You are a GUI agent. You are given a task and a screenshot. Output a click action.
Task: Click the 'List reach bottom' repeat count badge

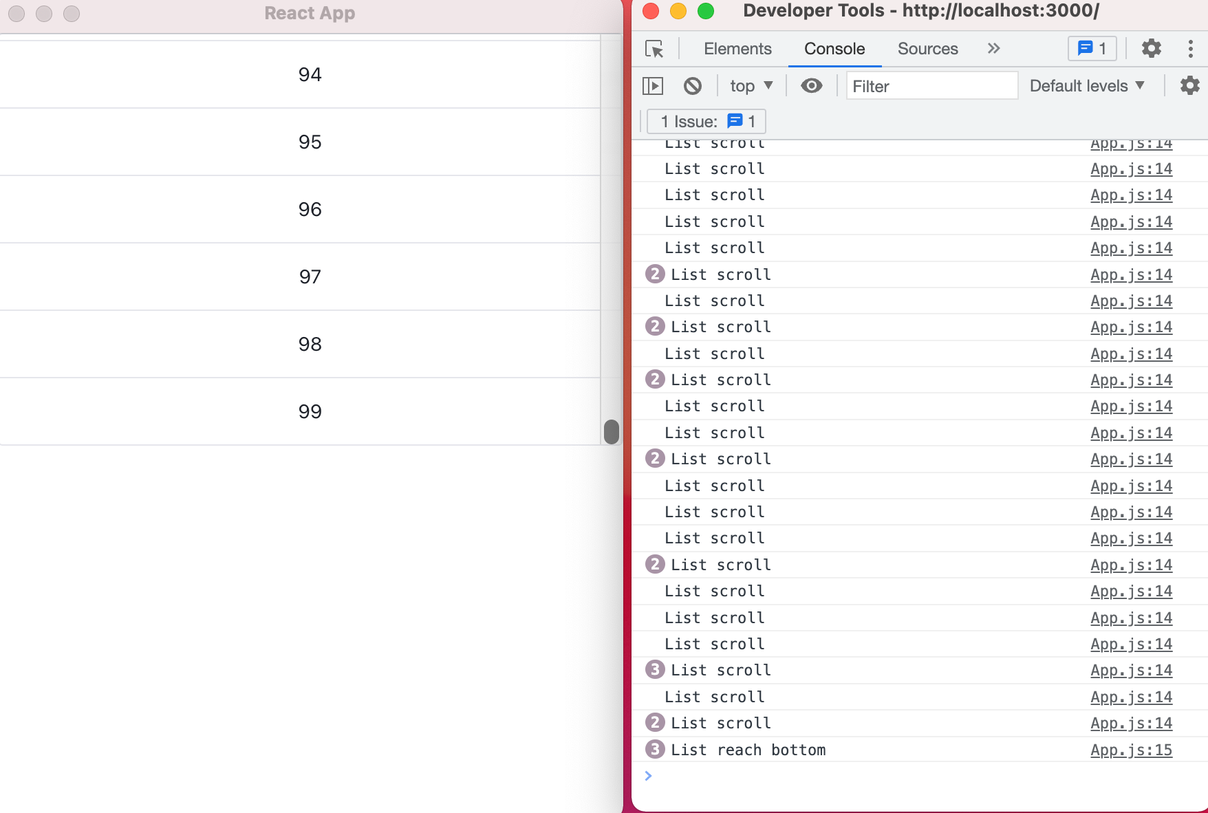655,749
